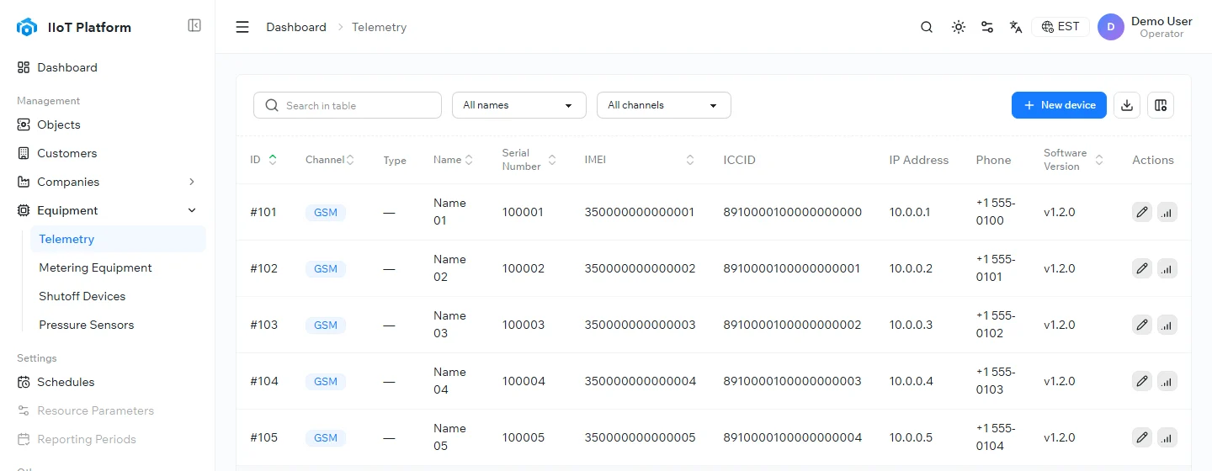Screen dimensions: 1212x471
Task: Click serial number 100004 cell
Action: 524,381
